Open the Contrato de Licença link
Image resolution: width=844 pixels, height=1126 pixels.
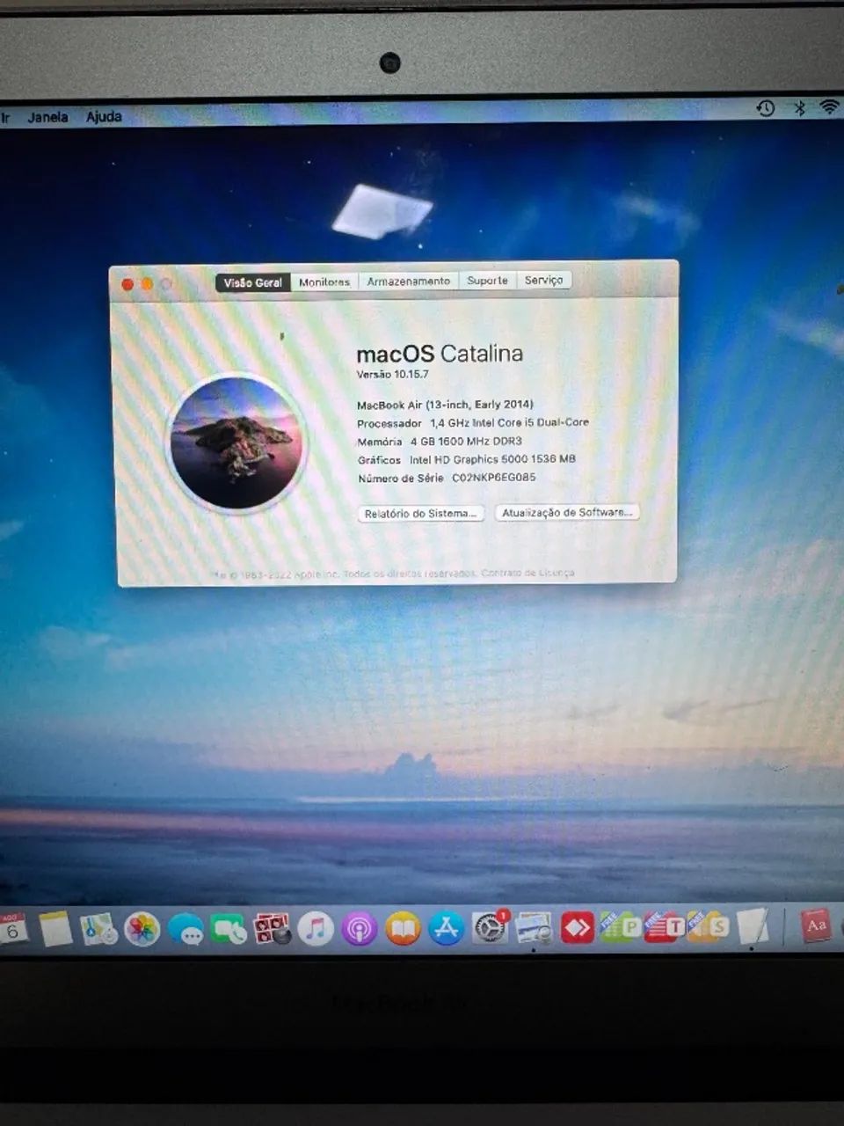click(x=527, y=573)
